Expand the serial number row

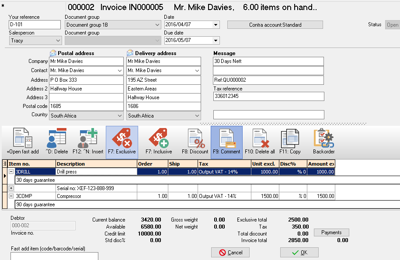coord(11,188)
